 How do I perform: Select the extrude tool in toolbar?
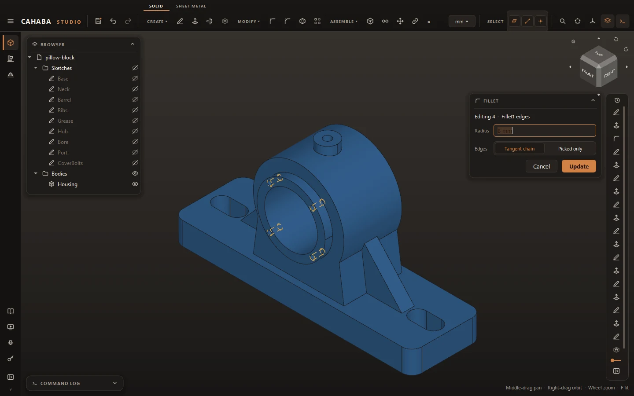pyautogui.click(x=195, y=21)
